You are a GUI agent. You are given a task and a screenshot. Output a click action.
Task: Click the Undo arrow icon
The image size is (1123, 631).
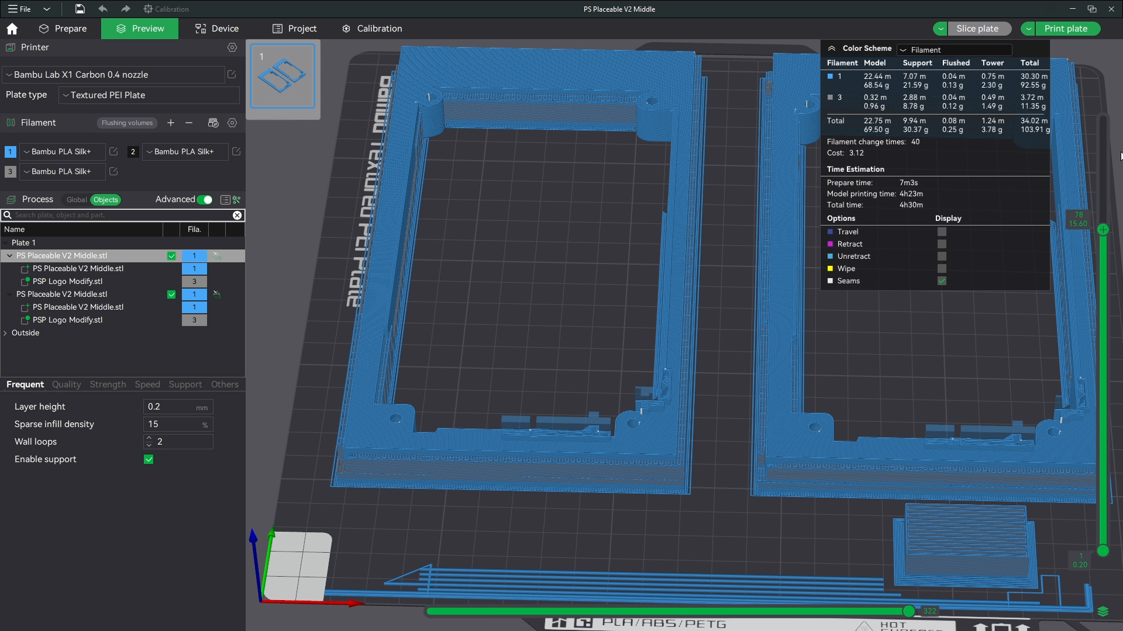(x=103, y=9)
